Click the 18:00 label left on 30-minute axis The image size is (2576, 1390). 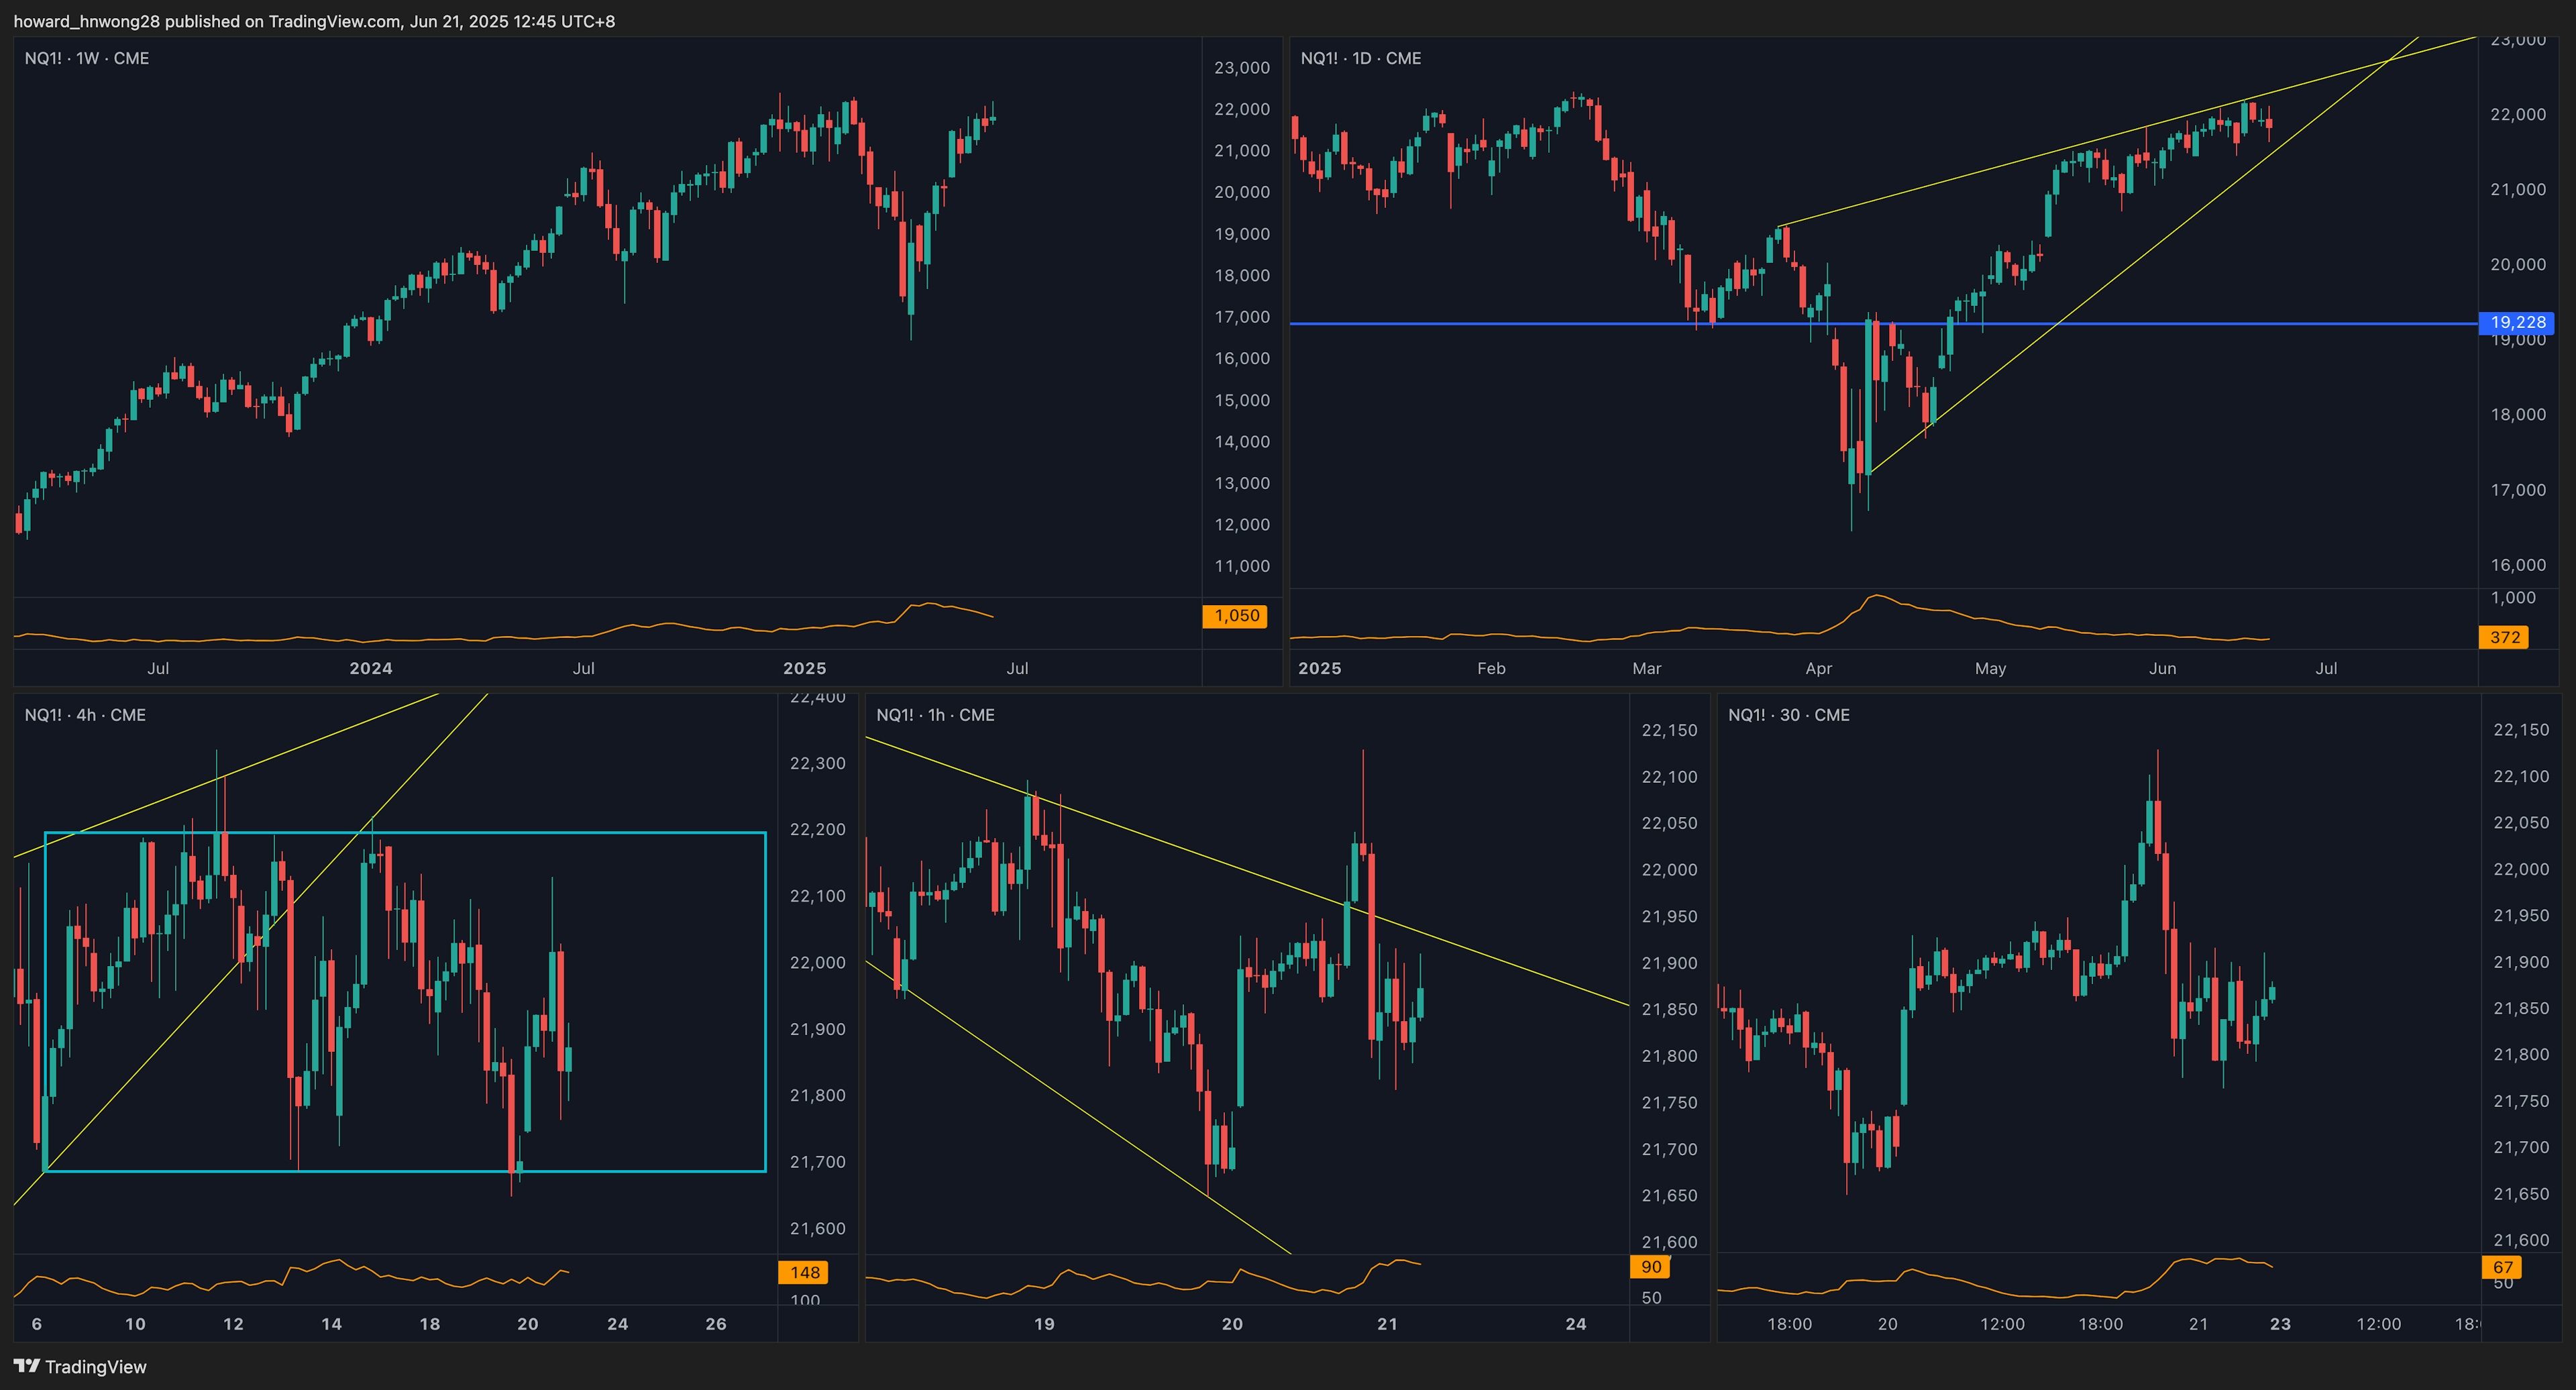tap(1789, 1324)
